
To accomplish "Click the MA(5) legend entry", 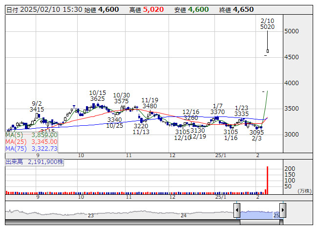I will 32,135.
